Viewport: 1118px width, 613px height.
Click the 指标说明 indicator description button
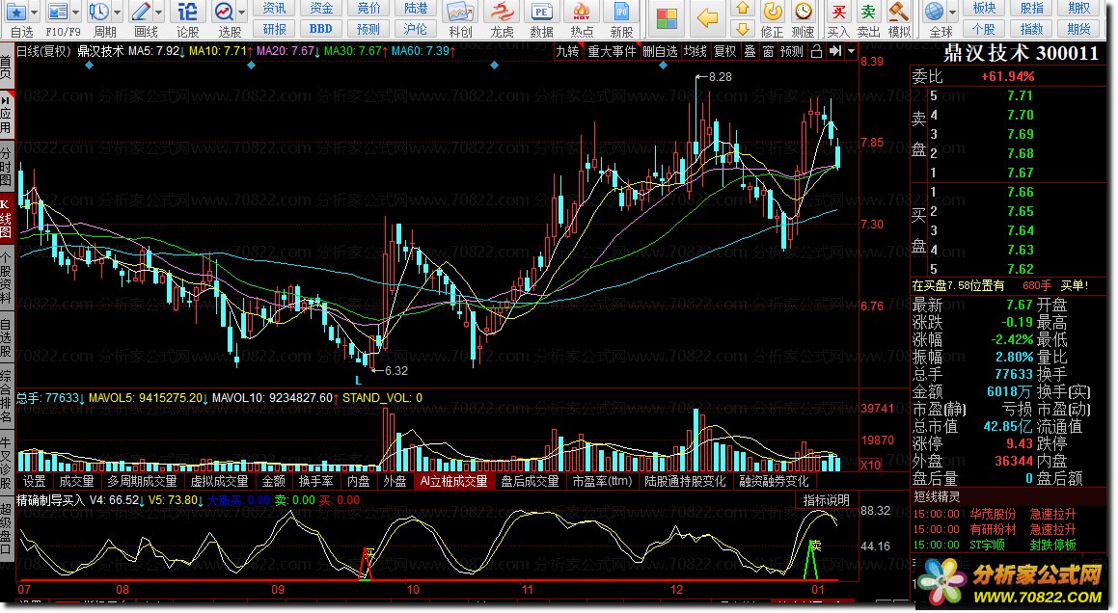827,500
